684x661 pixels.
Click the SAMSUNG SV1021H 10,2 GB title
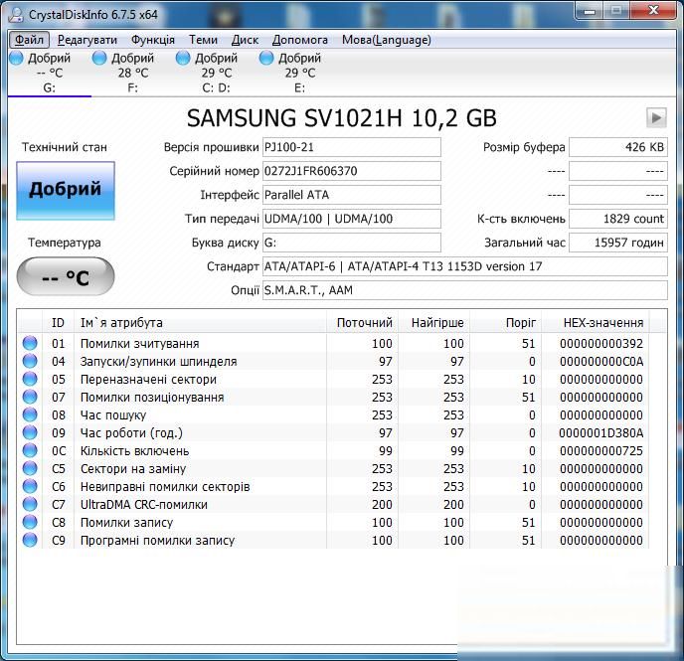342,118
